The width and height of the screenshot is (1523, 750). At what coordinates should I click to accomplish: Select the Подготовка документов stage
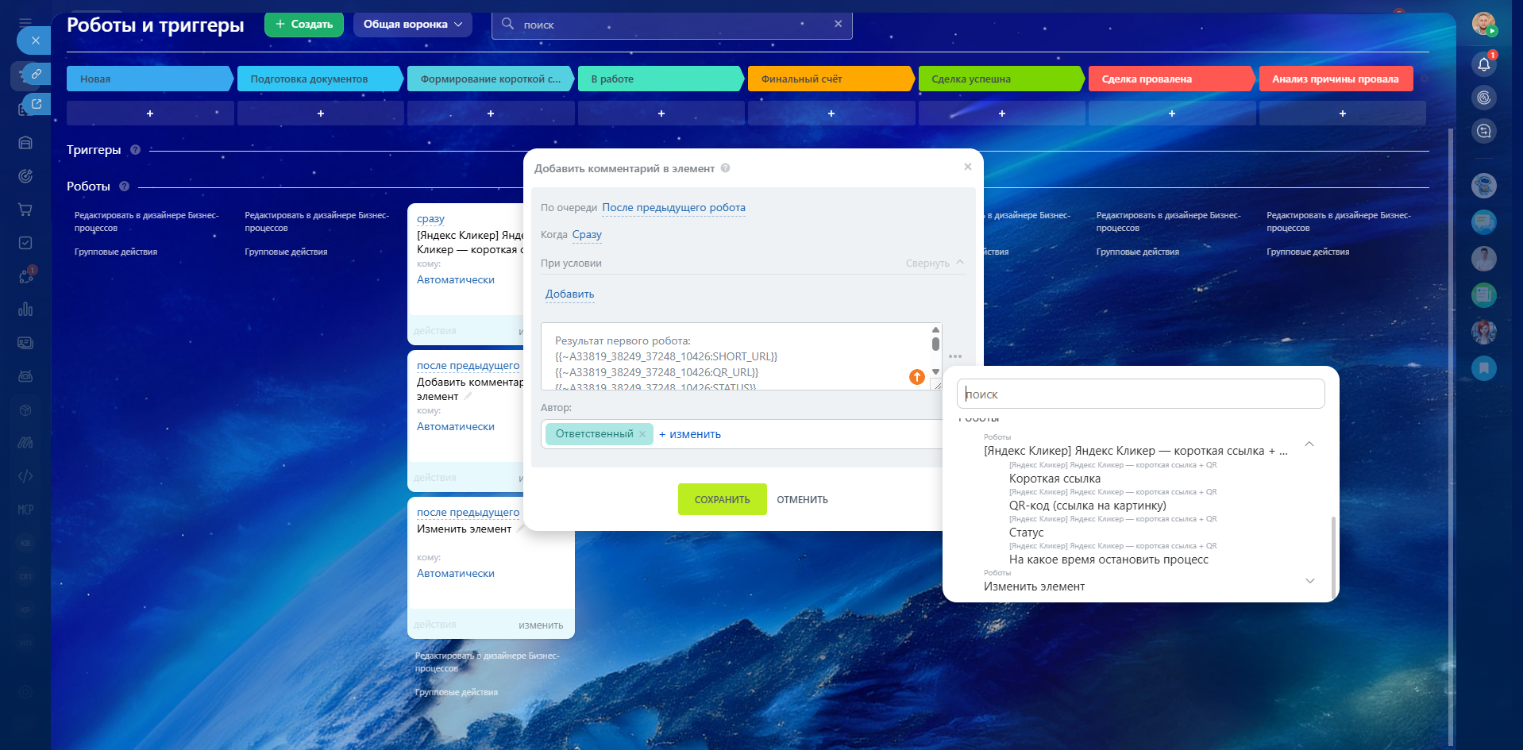[320, 79]
